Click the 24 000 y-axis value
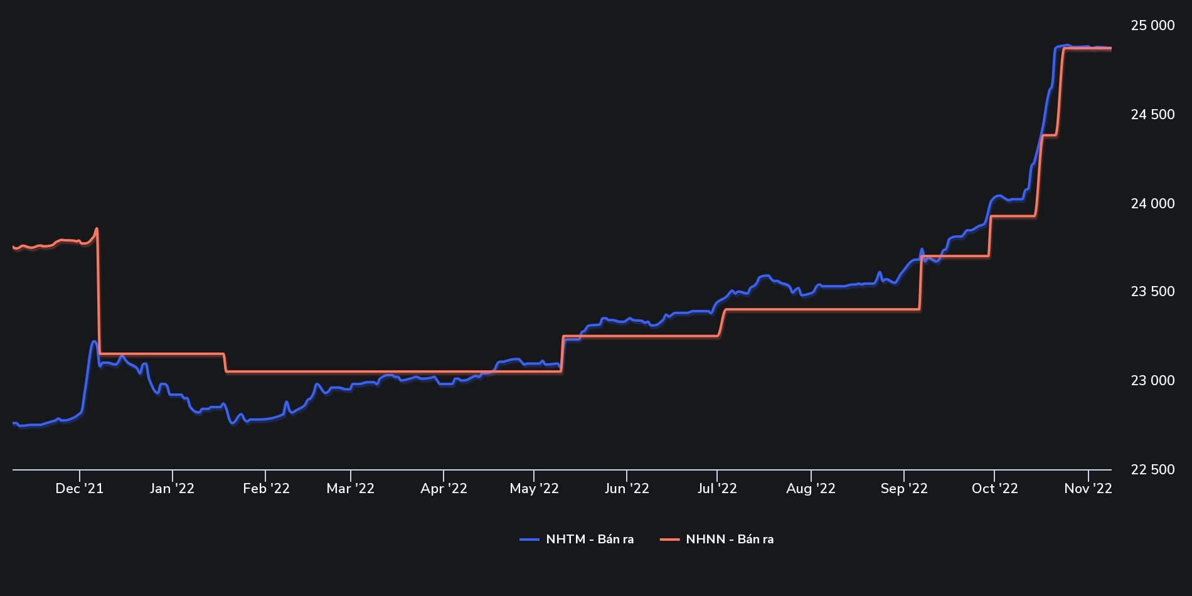 1152,204
